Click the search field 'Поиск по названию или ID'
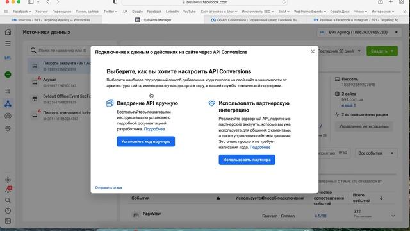410x231 pixels. (x=60, y=50)
